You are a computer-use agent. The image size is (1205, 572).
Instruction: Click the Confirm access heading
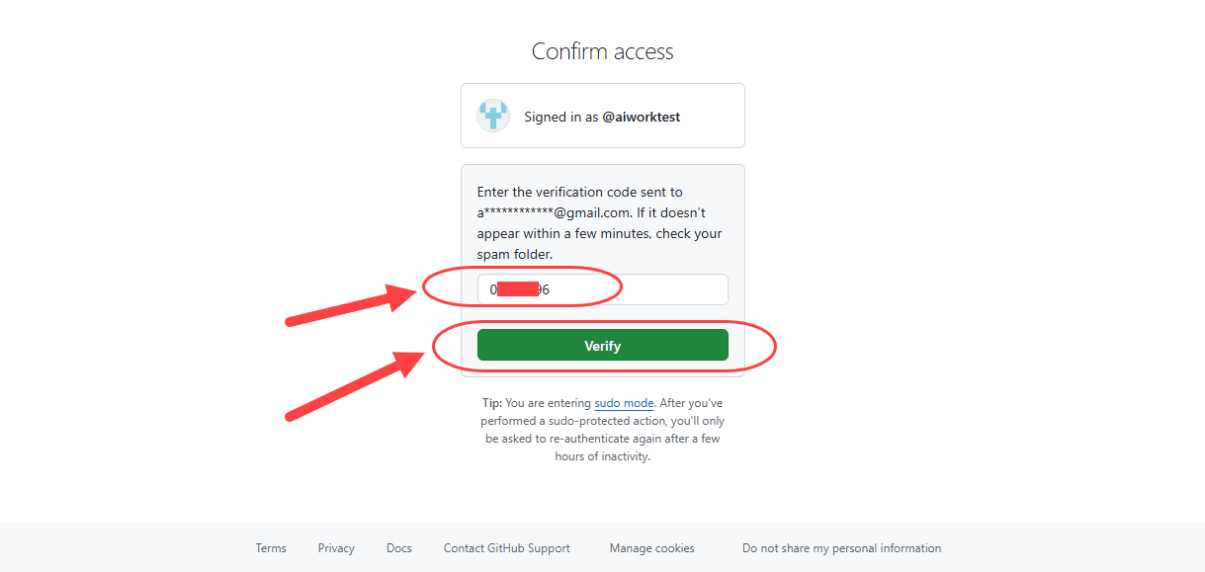click(x=603, y=51)
